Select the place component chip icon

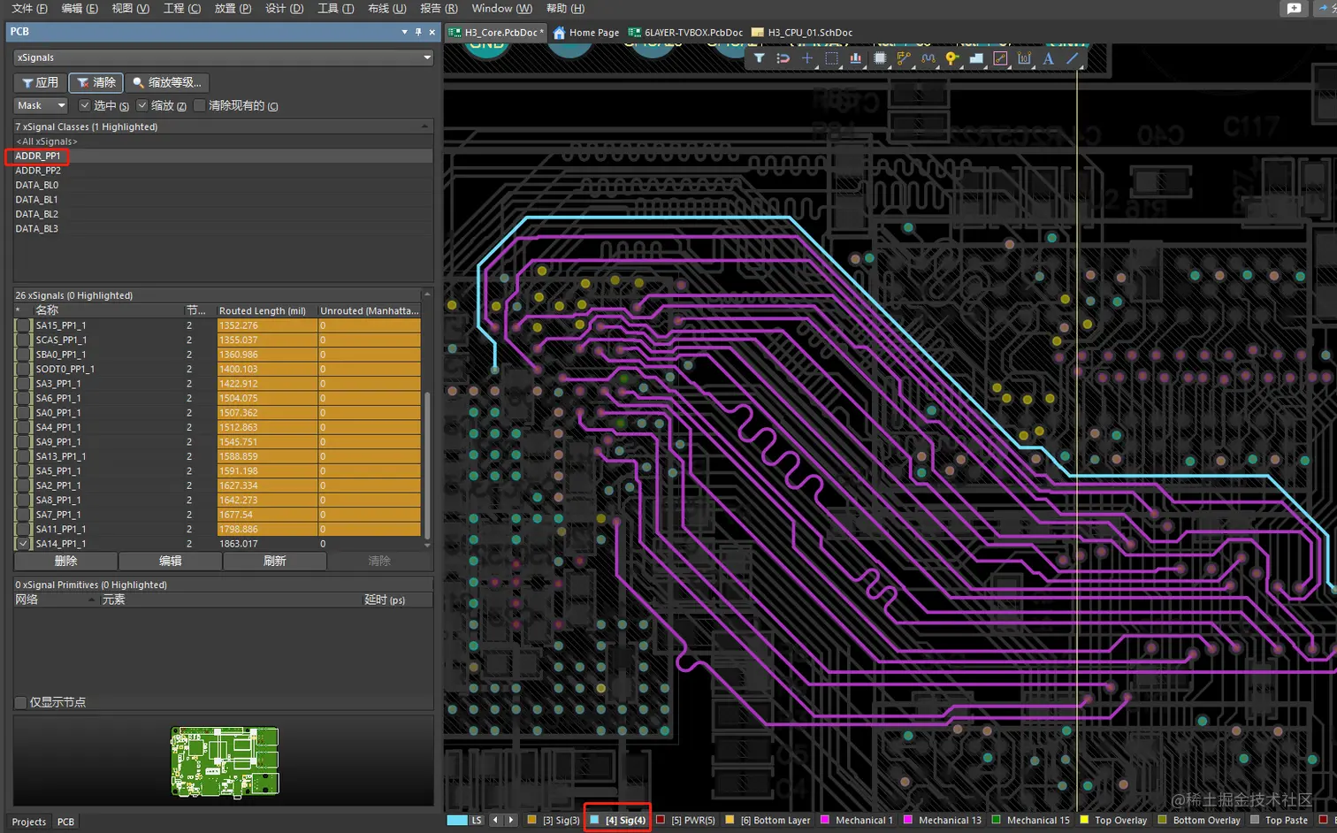(x=880, y=58)
